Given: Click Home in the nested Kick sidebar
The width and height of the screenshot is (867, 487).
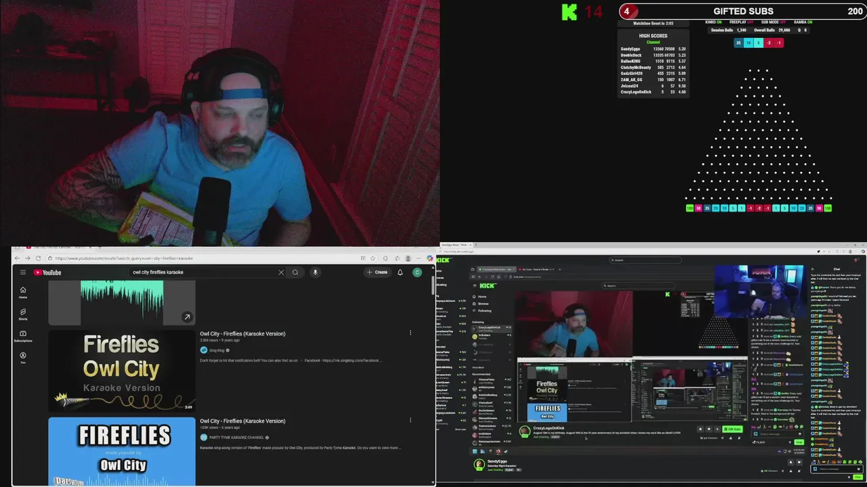Looking at the screenshot, I should (482, 296).
